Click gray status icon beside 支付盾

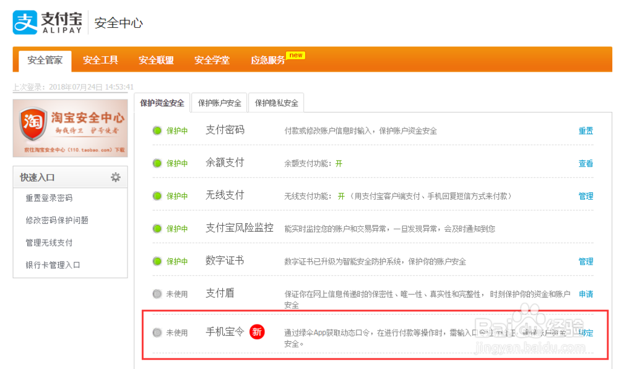point(157,294)
